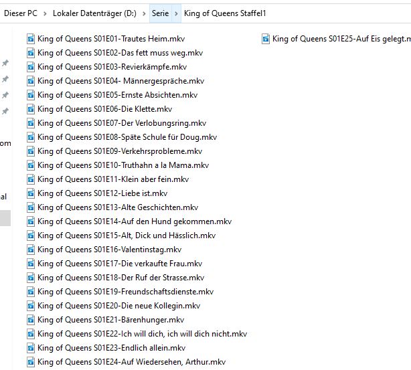411x370 pixels.
Task: Click the S01E20-Die neue Kollegin file icon
Action: [31, 306]
